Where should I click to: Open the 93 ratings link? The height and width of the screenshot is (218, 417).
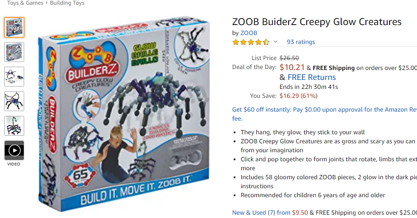(301, 42)
